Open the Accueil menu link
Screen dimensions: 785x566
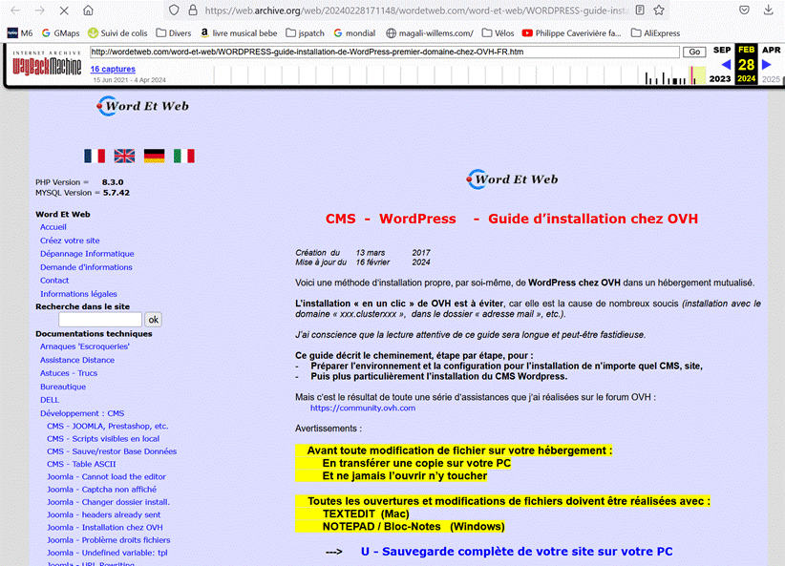pyautogui.click(x=53, y=227)
